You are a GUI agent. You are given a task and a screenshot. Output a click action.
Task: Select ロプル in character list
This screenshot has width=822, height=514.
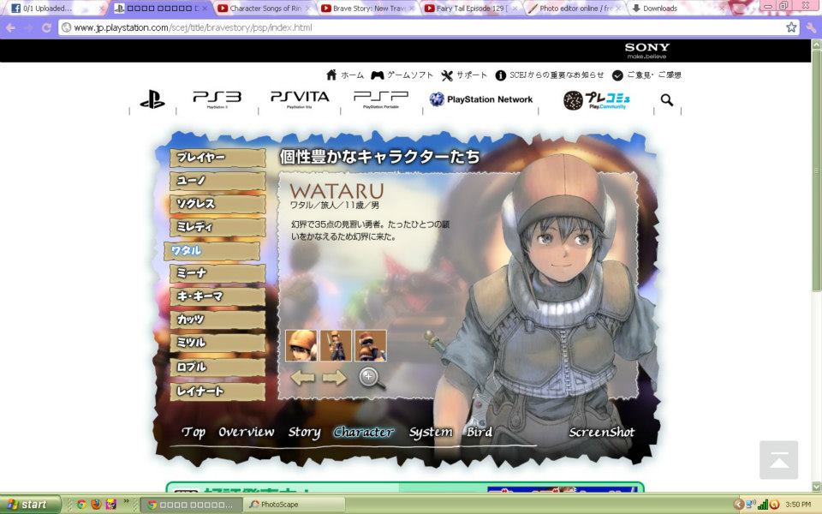pyautogui.click(x=217, y=368)
